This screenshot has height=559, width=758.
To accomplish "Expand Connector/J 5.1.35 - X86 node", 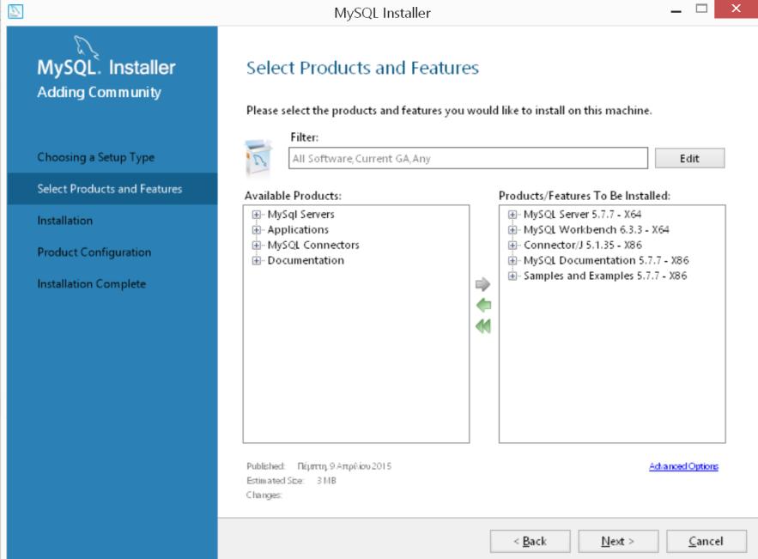I will click(x=512, y=246).
